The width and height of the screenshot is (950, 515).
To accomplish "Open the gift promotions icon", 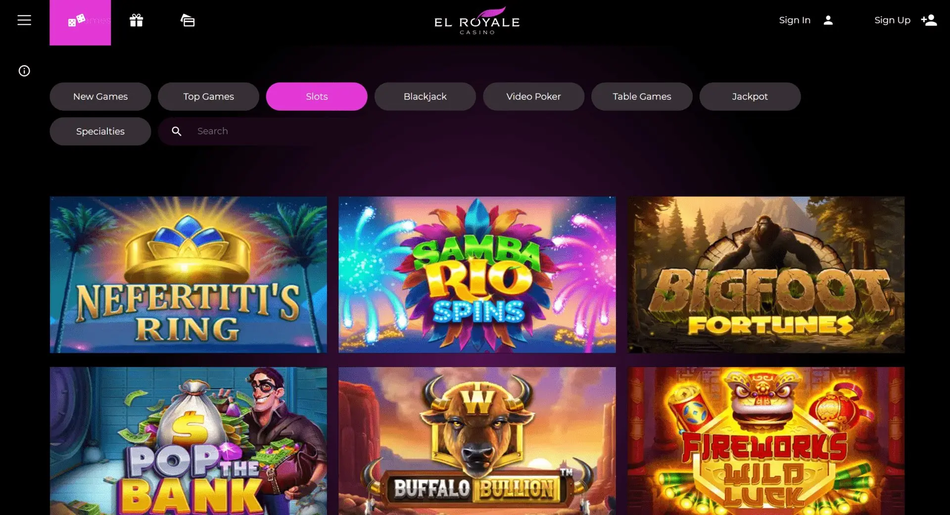I will pos(137,20).
